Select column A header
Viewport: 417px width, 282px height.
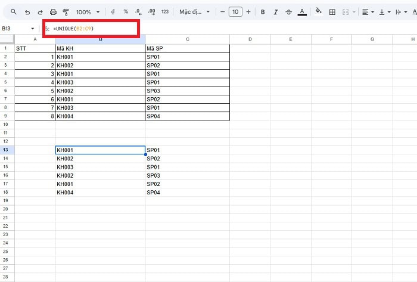35,39
